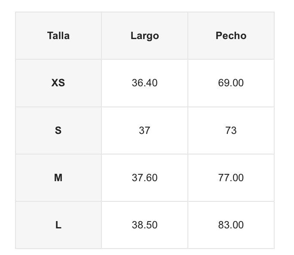Click the 69.00 Pecho value
This screenshot has height=255, width=294.
point(231,83)
